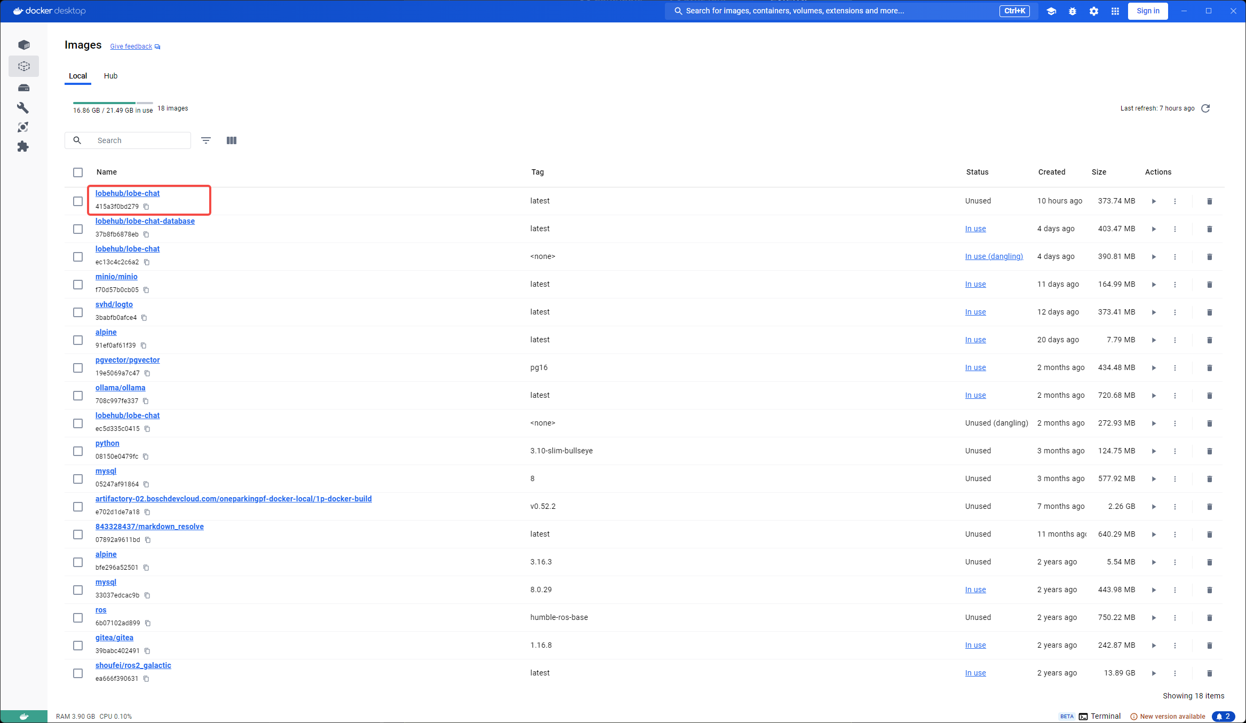Screen dimensions: 1246x723
Task: Select the Local tab
Action: [78, 76]
